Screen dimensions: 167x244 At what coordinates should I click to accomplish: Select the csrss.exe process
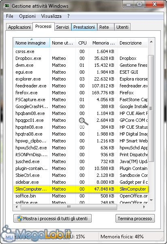coord(81,51)
